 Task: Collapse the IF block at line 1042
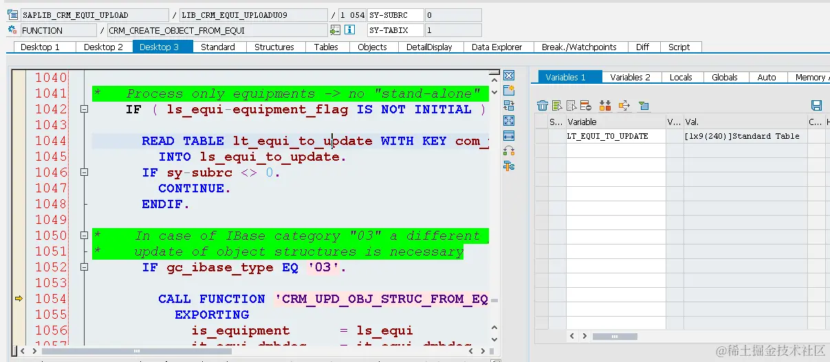coord(84,109)
